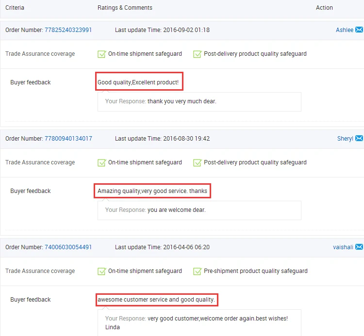
Task: Select the 'Good quality,Excellent product!' feedback text
Action: [x=138, y=82]
